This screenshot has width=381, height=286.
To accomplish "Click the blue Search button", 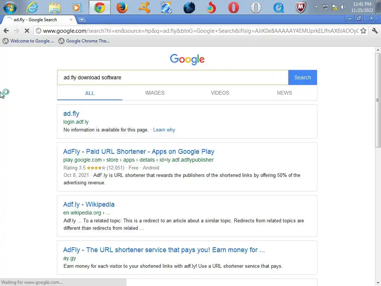I will pyautogui.click(x=302, y=77).
